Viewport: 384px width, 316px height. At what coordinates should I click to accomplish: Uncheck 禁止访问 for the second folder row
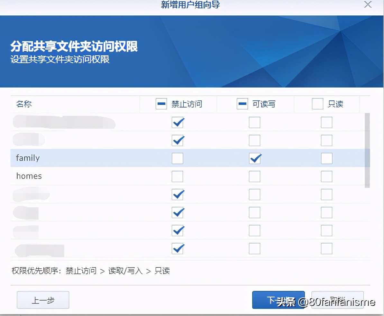[178, 140]
